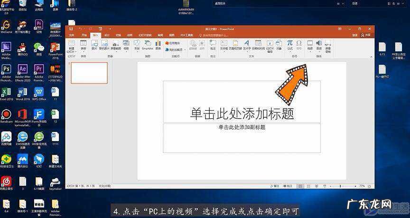Switch to the Home (开始) tab
410x218 pixels.
84,35
